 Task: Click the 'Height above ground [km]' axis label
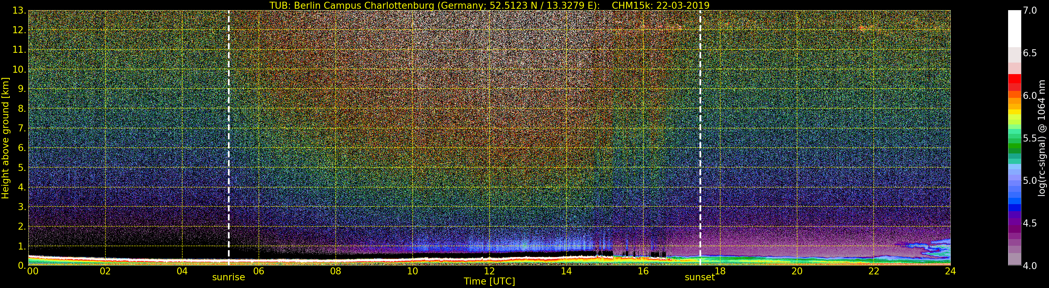point(5,138)
